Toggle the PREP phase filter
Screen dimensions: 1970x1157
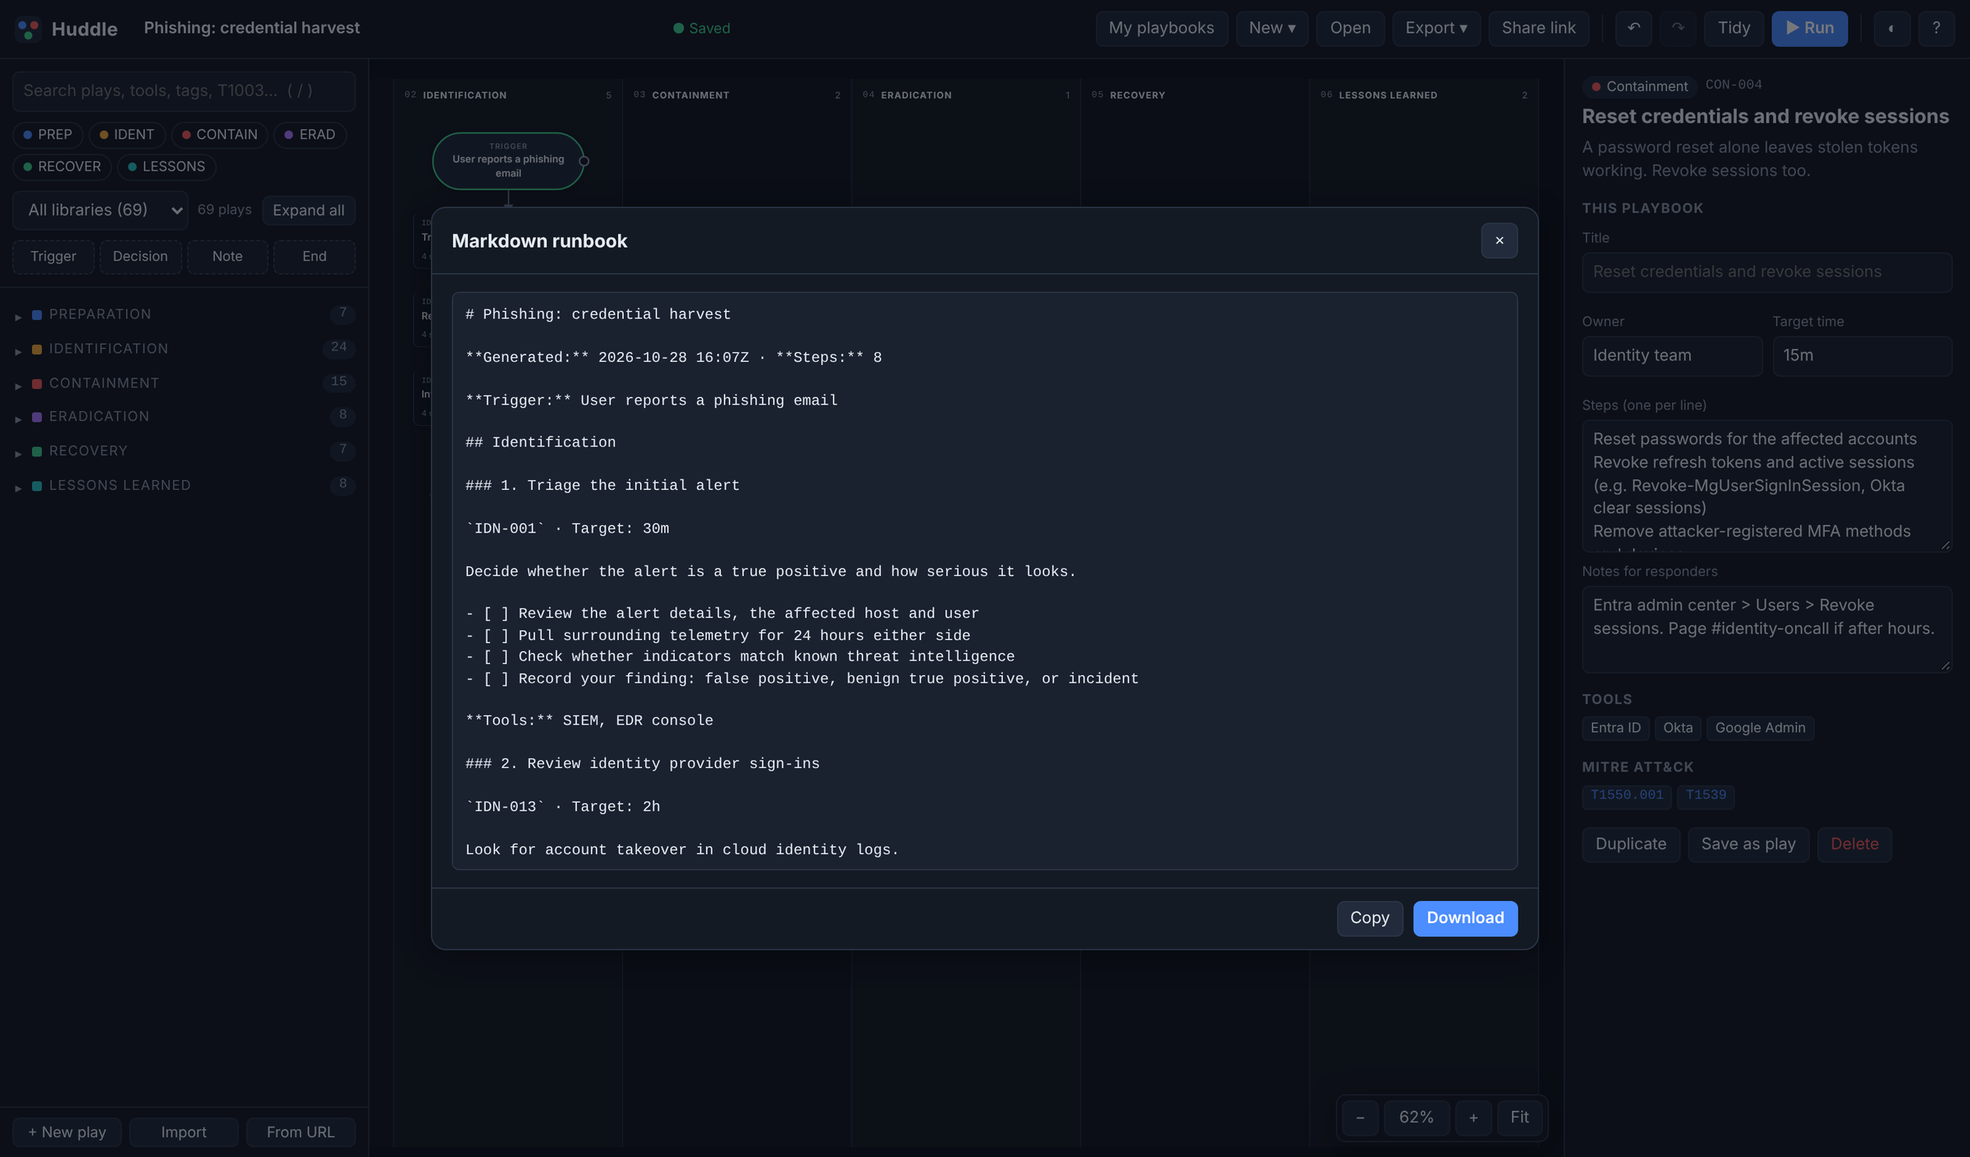click(x=48, y=135)
